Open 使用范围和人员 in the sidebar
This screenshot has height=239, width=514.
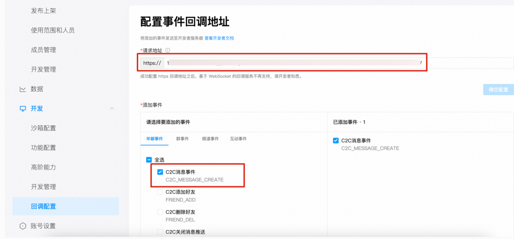53,30
